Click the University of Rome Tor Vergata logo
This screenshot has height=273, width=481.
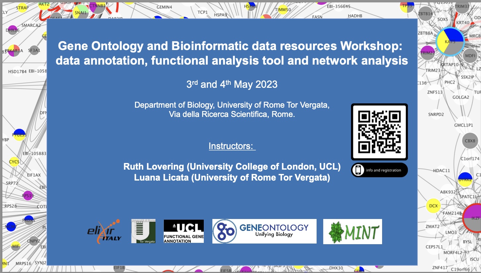coord(143,231)
